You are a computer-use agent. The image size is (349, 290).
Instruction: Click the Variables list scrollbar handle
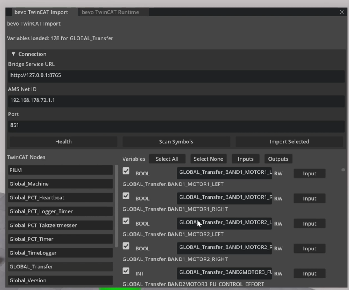[x=343, y=170]
